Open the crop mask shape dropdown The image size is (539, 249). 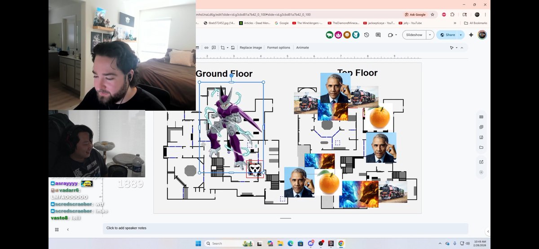(x=227, y=48)
